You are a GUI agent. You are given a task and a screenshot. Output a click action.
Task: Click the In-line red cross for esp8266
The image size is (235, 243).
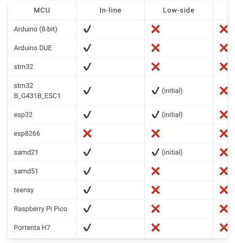tap(87, 134)
